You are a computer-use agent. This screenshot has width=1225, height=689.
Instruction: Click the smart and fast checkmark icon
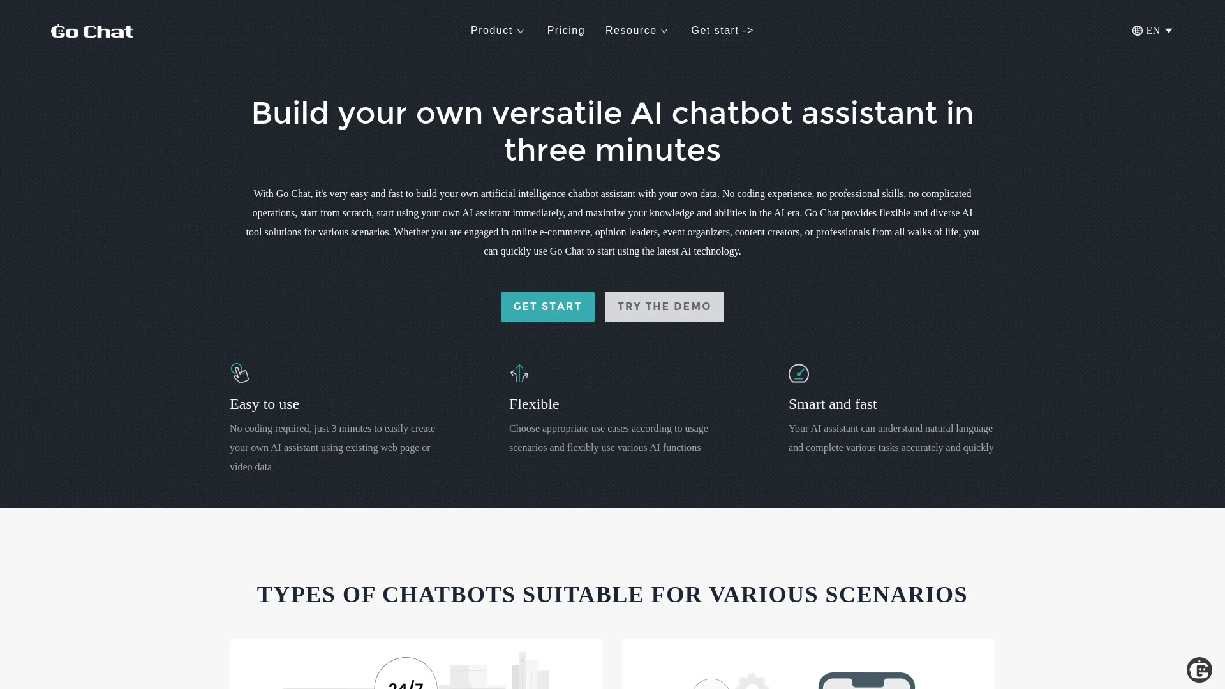798,373
